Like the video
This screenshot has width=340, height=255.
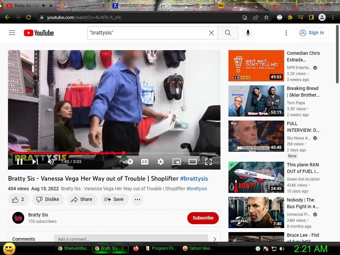[18, 199]
